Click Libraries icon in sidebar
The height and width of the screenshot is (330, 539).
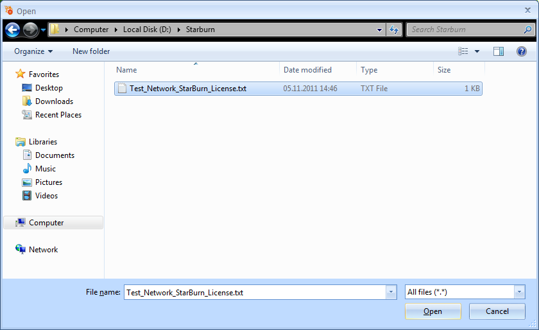[21, 141]
